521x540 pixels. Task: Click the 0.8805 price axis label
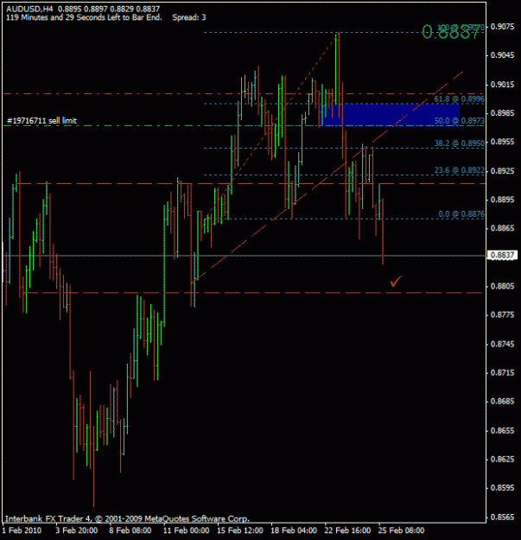[502, 286]
